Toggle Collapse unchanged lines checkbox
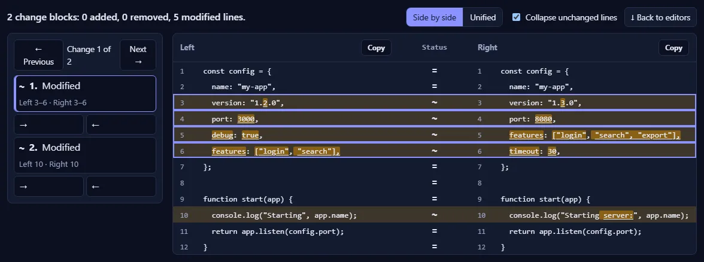Image resolution: width=704 pixels, height=262 pixels. [516, 17]
